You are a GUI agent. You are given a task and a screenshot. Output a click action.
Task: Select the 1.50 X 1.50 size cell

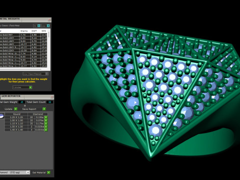tap(16, 126)
